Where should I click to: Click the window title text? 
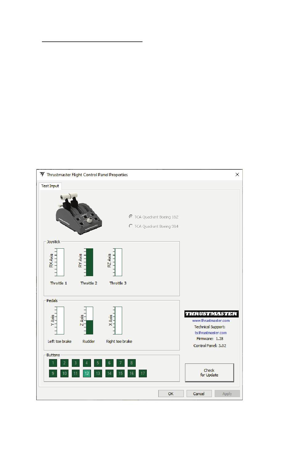[x=87, y=175]
